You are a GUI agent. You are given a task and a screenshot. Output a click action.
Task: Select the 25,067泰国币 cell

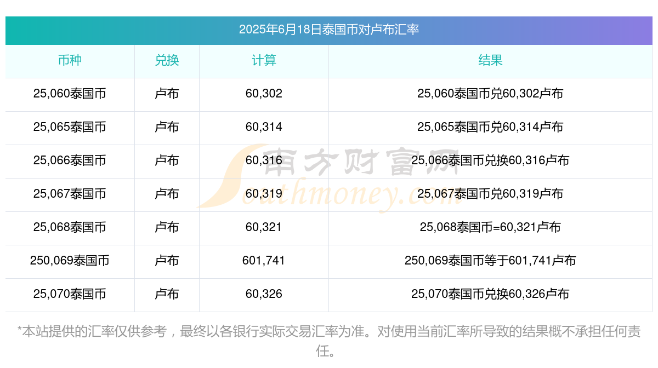70,194
